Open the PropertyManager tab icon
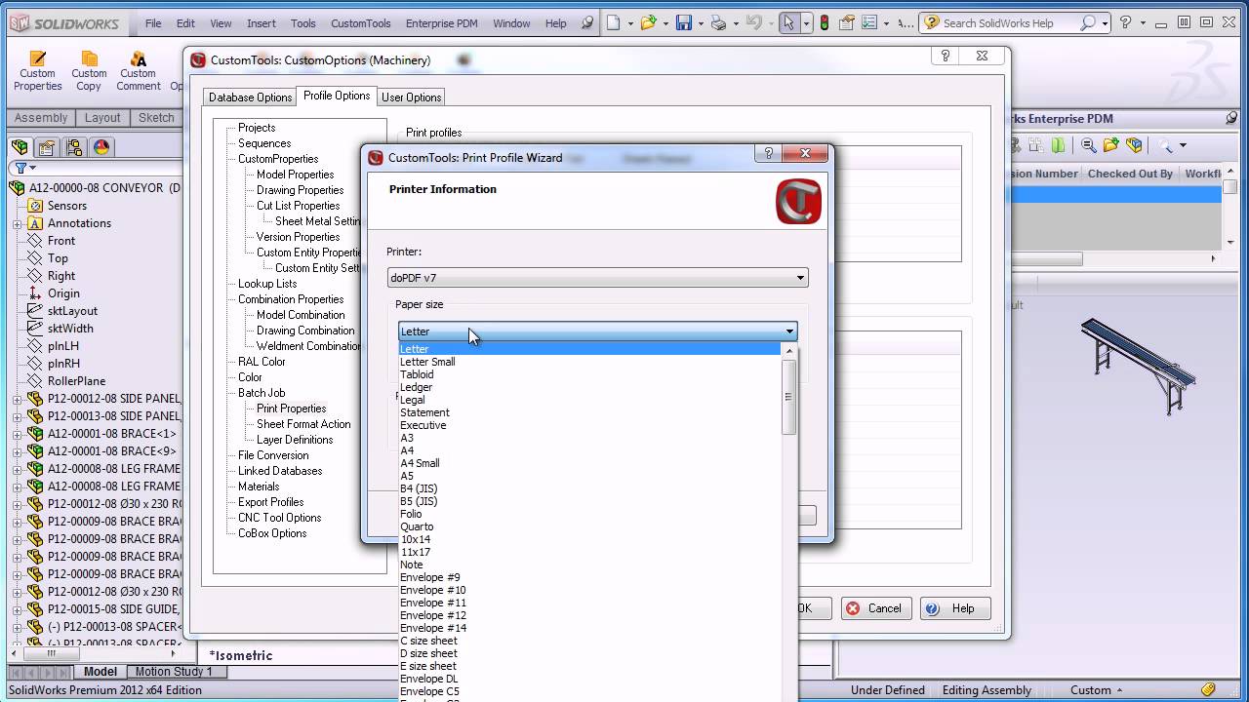Image resolution: width=1249 pixels, height=702 pixels. click(46, 147)
